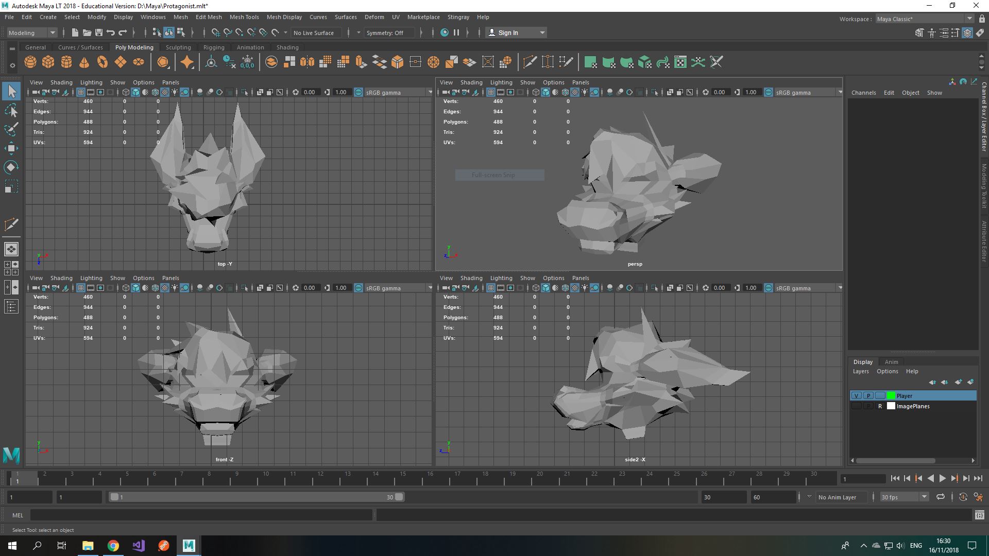Open sRGB gamma dropdown in side2 viewport
989x556 pixels.
tap(809, 288)
